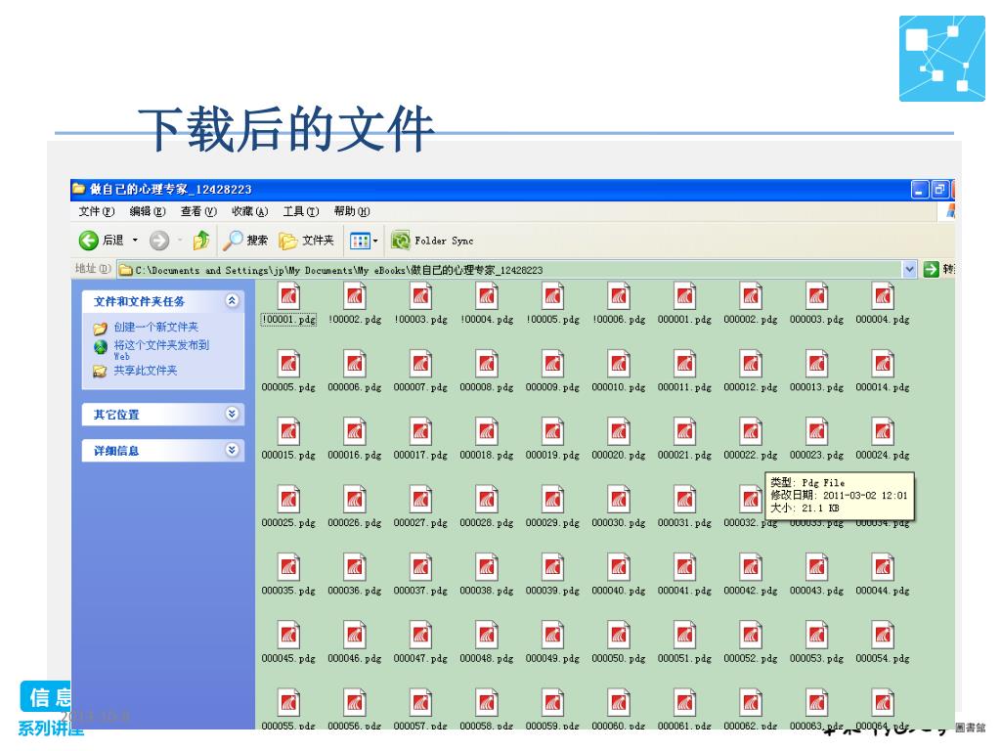Toggle the Folders (文件夹) pane button
This screenshot has height=751, width=1001.
click(x=306, y=241)
